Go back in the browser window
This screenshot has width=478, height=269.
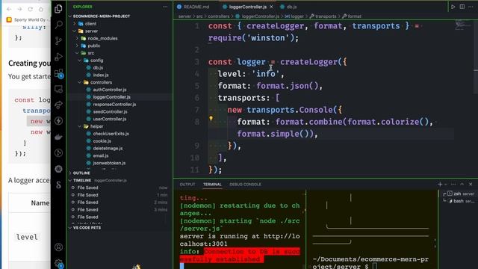point(9,9)
